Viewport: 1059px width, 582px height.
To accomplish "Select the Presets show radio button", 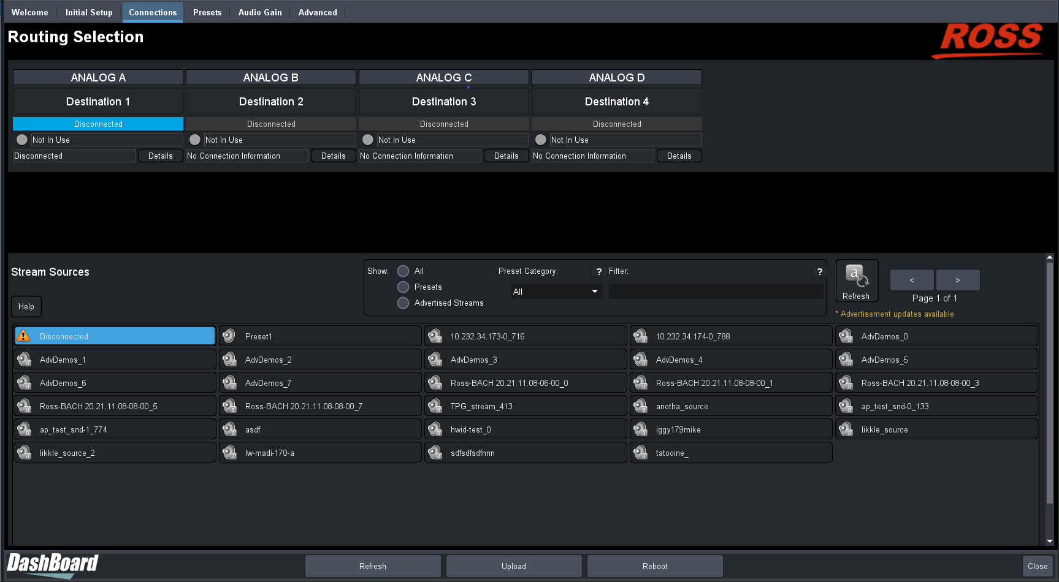I will coord(403,287).
